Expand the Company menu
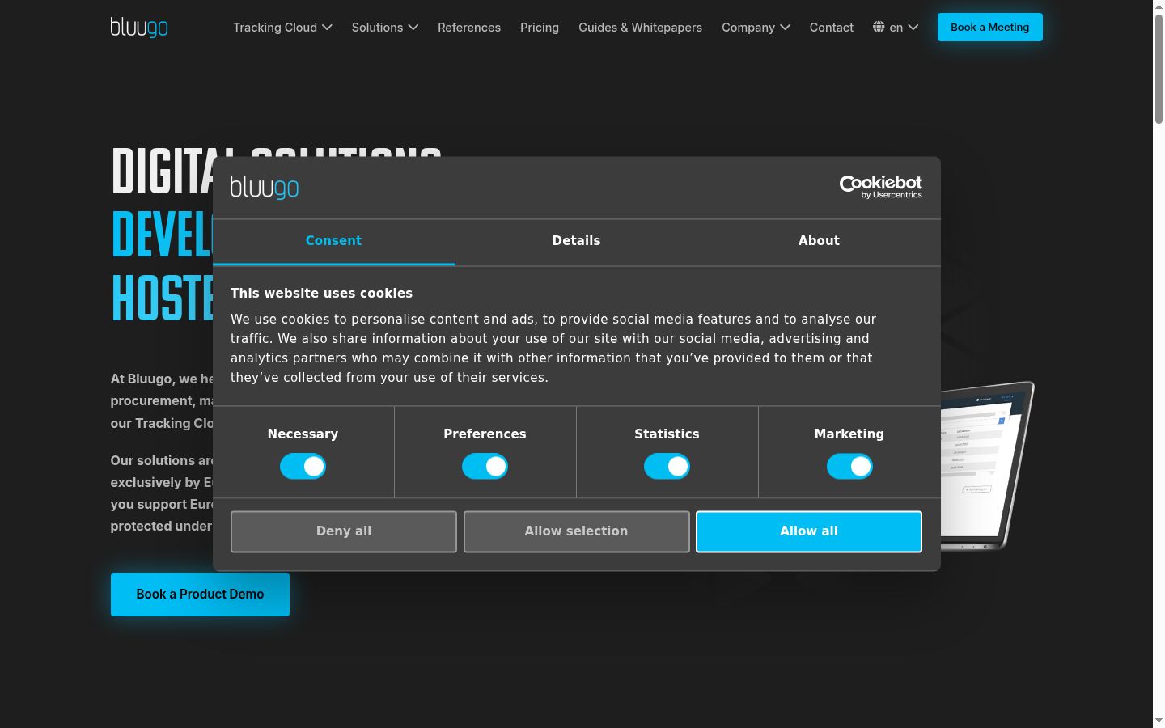 tap(756, 28)
